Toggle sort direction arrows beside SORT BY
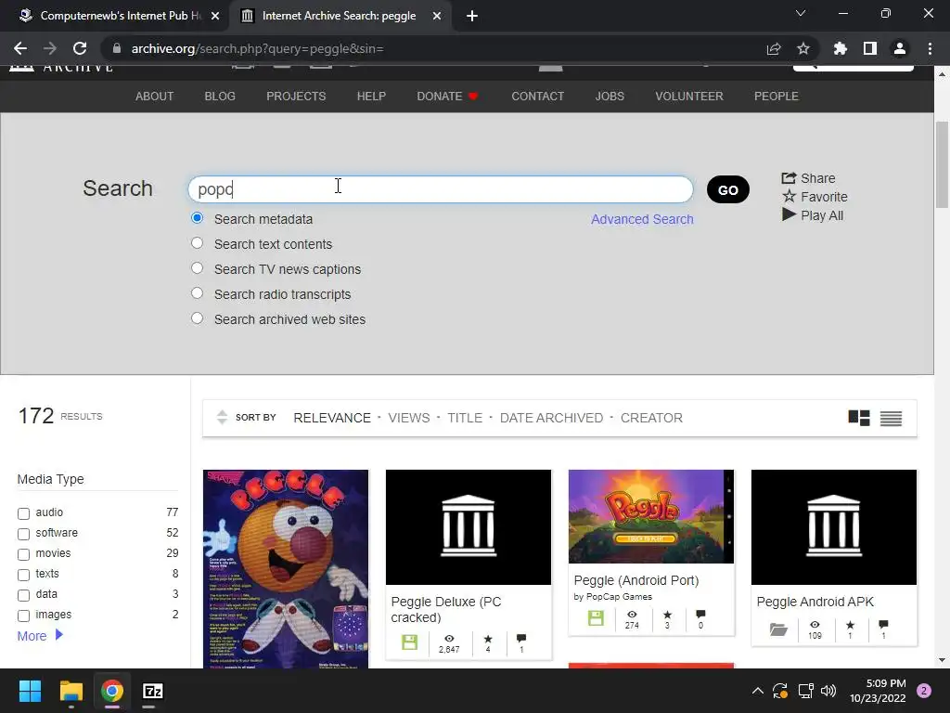 (222, 417)
